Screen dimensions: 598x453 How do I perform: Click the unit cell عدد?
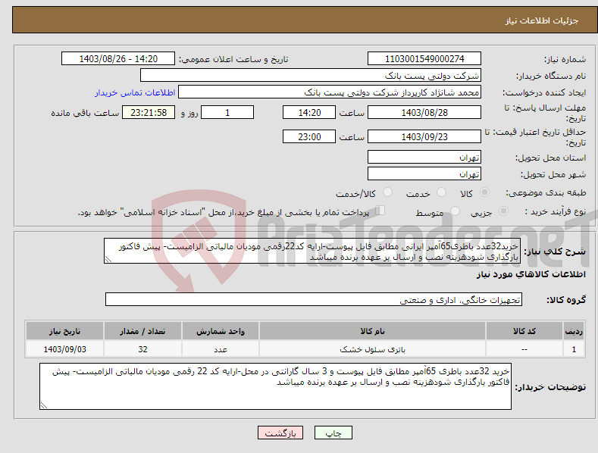point(221,349)
